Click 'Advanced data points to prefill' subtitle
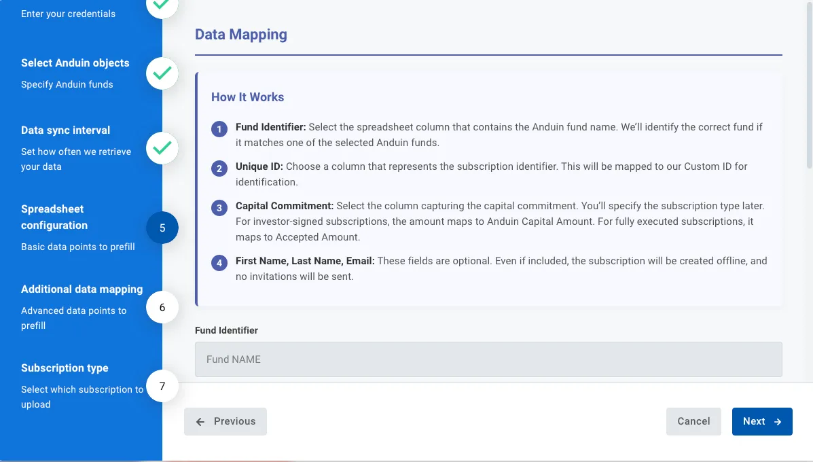Image resolution: width=813 pixels, height=462 pixels. (73, 318)
